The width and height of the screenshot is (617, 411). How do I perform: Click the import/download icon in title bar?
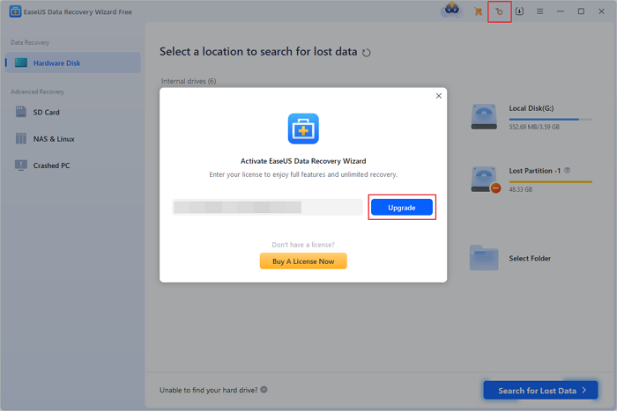point(520,11)
